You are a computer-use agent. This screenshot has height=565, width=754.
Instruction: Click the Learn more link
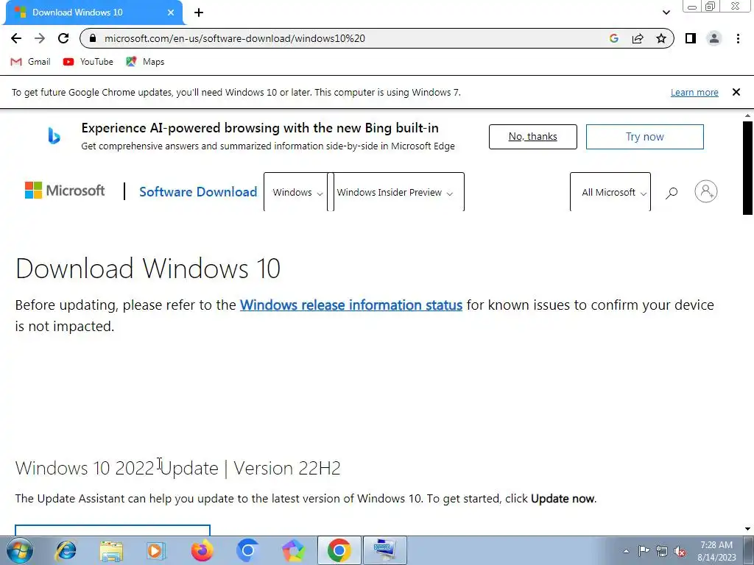pos(694,92)
